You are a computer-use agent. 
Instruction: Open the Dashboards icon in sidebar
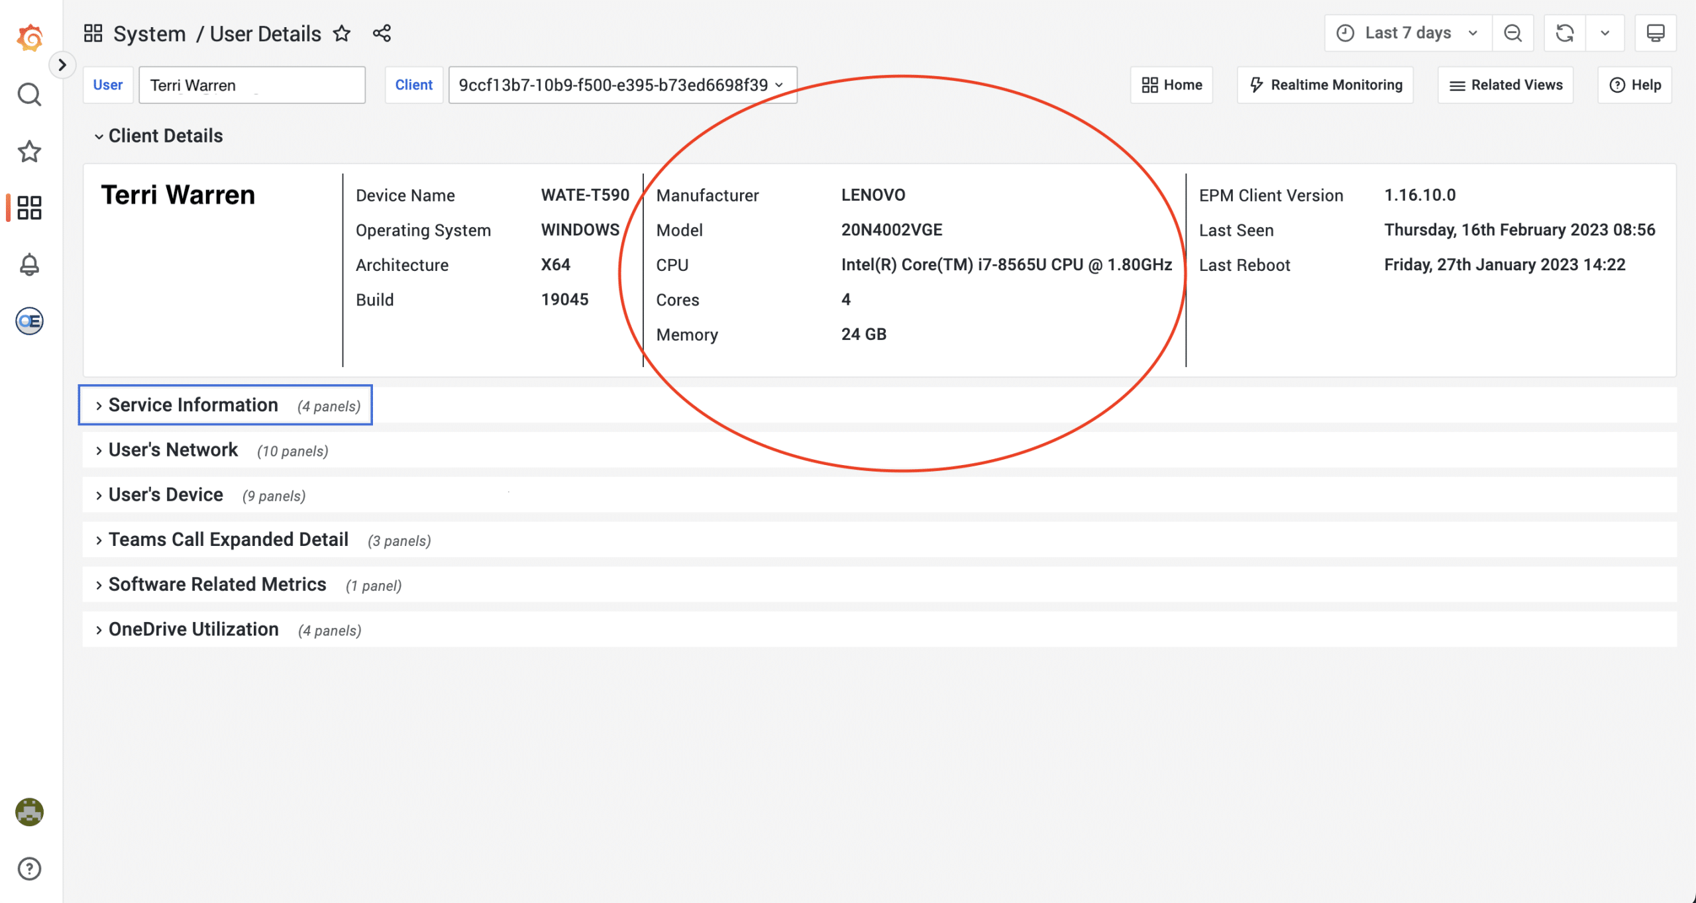[29, 208]
